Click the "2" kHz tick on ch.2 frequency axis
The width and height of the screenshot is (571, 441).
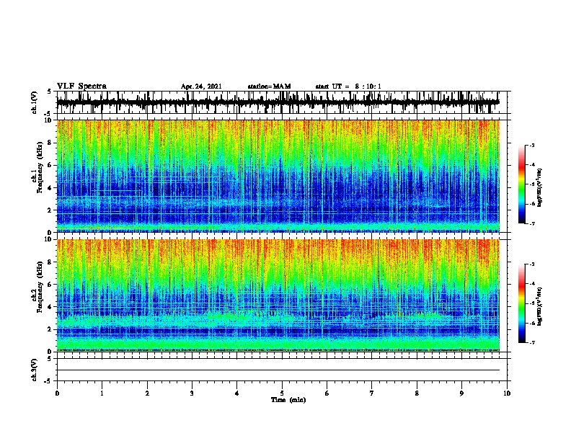pos(50,329)
